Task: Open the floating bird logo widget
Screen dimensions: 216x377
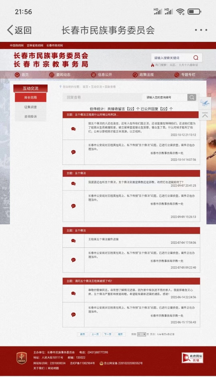Action: click(x=205, y=103)
